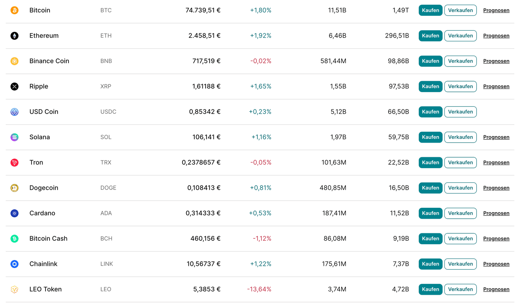Click the Ripple XRP logo icon
The height and width of the screenshot is (305, 528).
point(14,87)
